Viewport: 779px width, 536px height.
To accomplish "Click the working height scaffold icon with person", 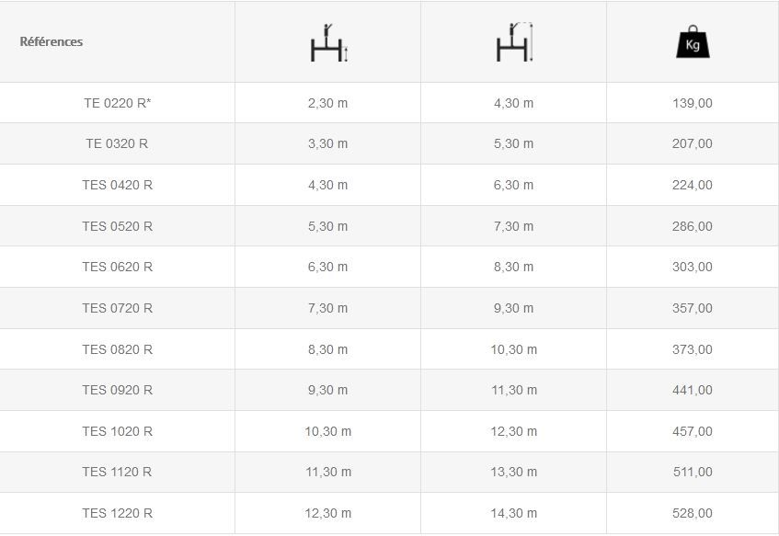I will 514,43.
